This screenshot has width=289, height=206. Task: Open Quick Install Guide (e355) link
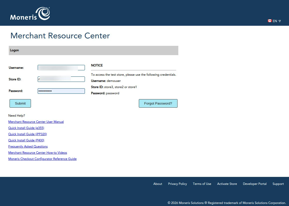point(26,128)
